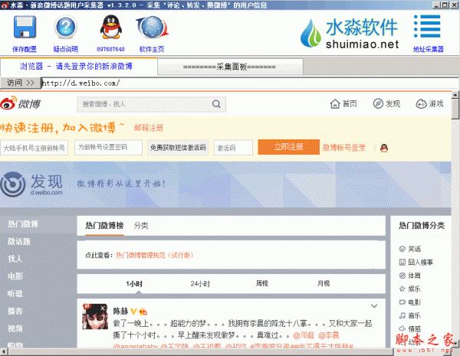Click the new account password field
Image resolution: width=460 pixels, height=356 pixels.
[x=109, y=148]
